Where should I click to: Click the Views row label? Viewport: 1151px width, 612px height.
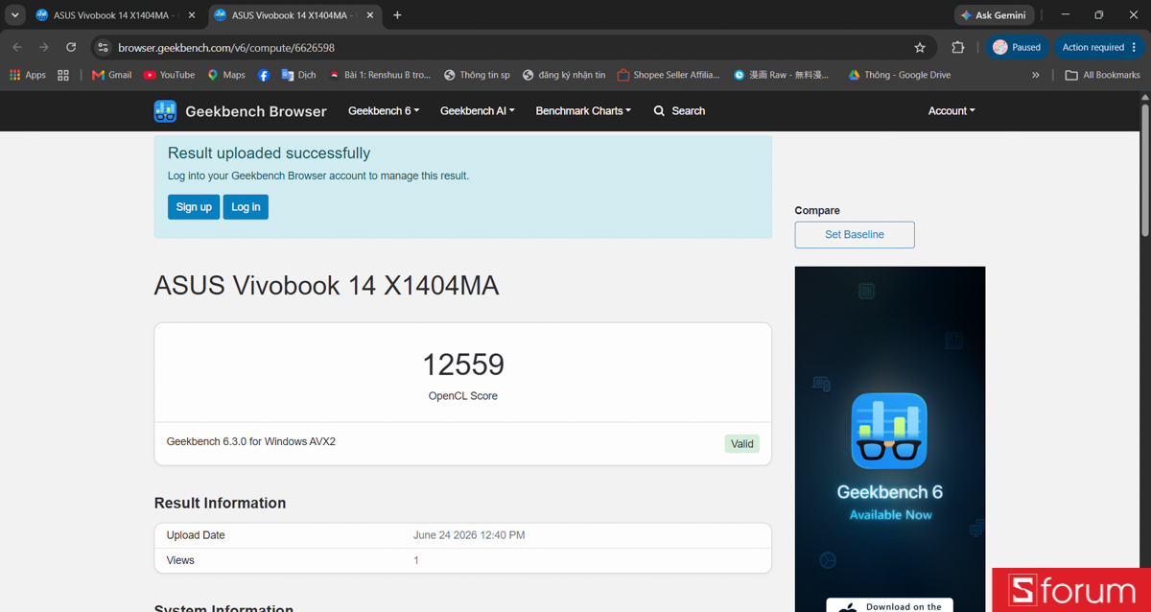180,560
